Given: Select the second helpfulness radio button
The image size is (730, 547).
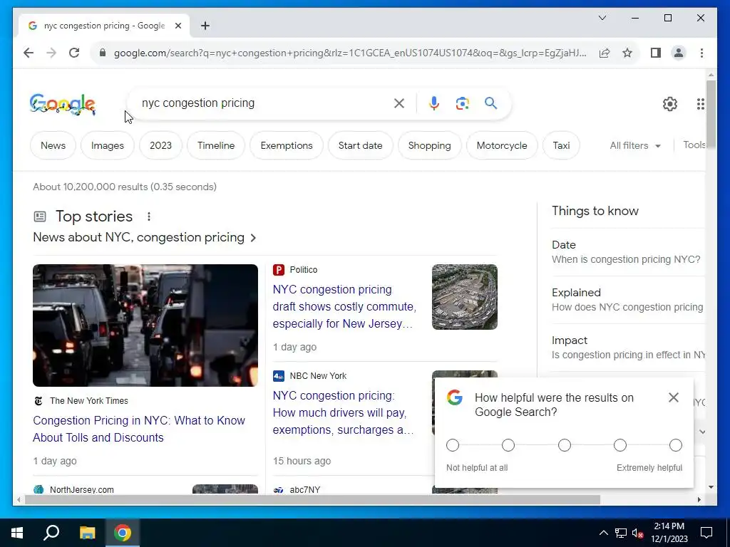Looking at the screenshot, I should point(508,445).
